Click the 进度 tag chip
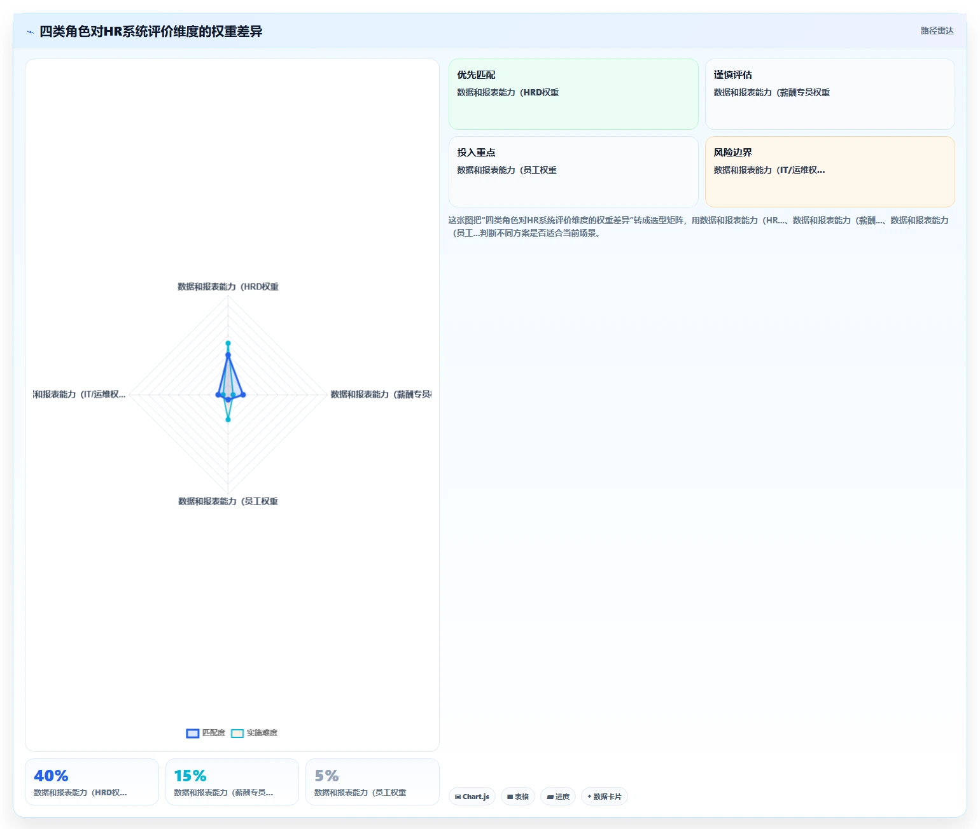 558,797
